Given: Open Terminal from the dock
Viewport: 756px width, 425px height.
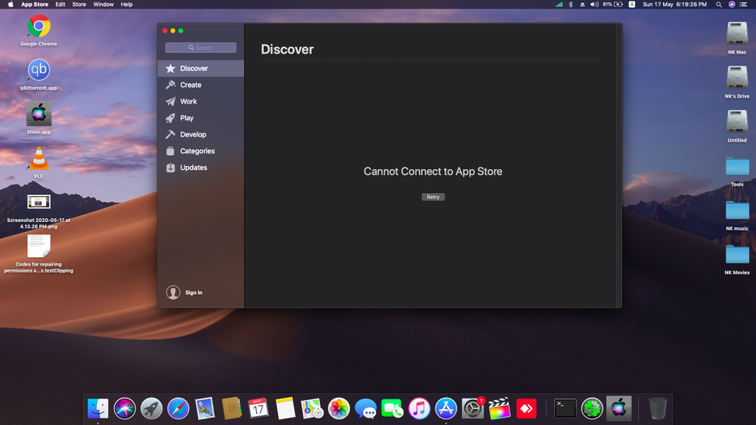Looking at the screenshot, I should (x=565, y=408).
